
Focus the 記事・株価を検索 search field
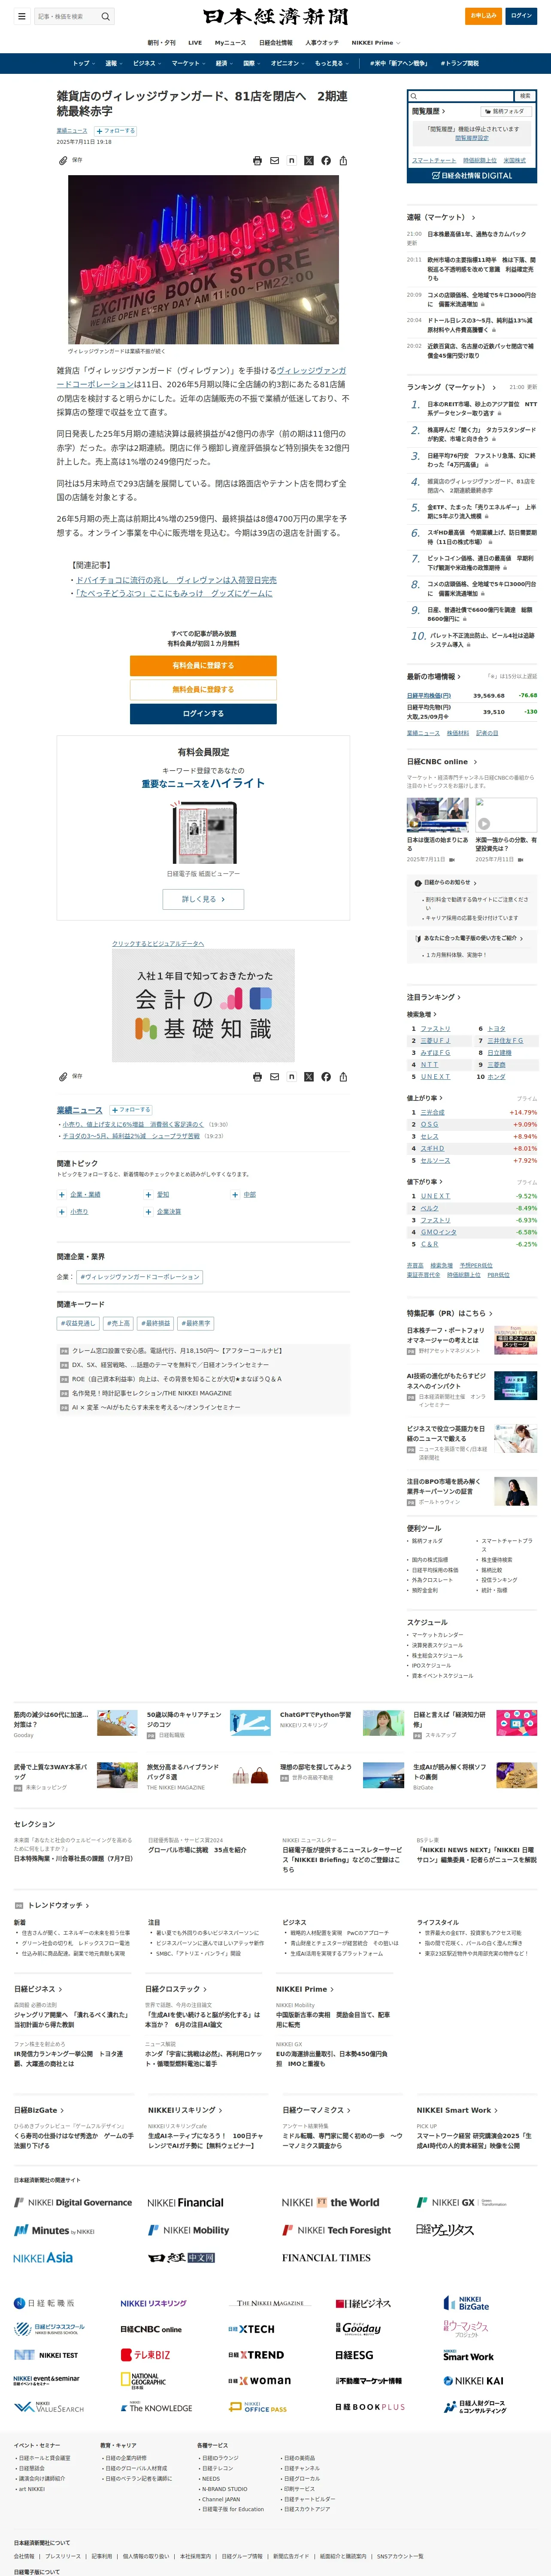tap(67, 16)
